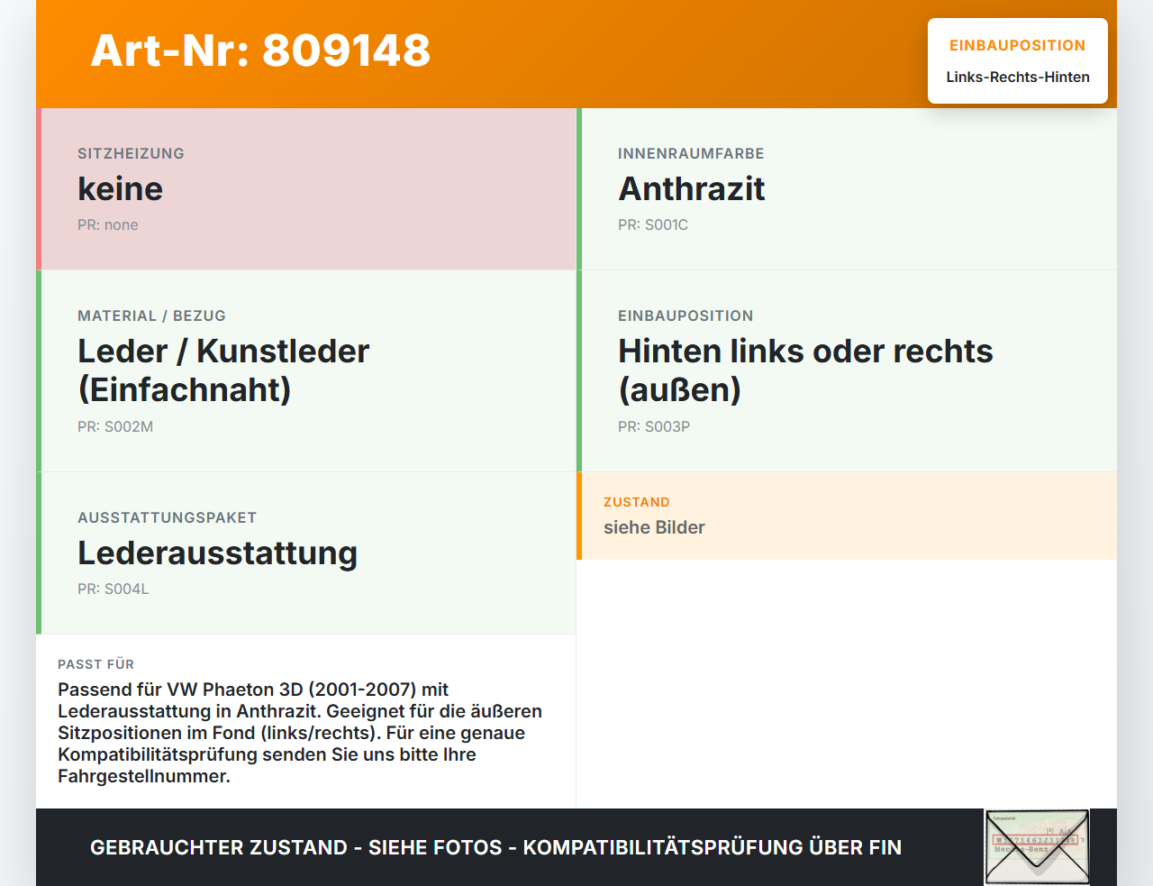Click the envelope icon with vehicle registration
This screenshot has height=886, width=1153.
(1037, 847)
